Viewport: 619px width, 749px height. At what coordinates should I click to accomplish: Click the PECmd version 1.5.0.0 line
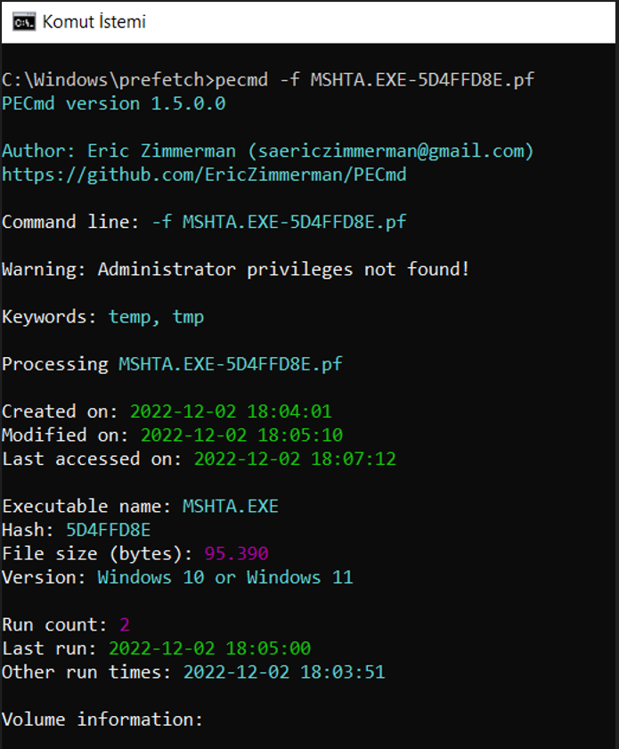point(114,103)
